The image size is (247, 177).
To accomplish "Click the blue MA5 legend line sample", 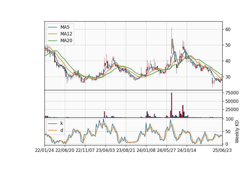I will [x=52, y=27].
